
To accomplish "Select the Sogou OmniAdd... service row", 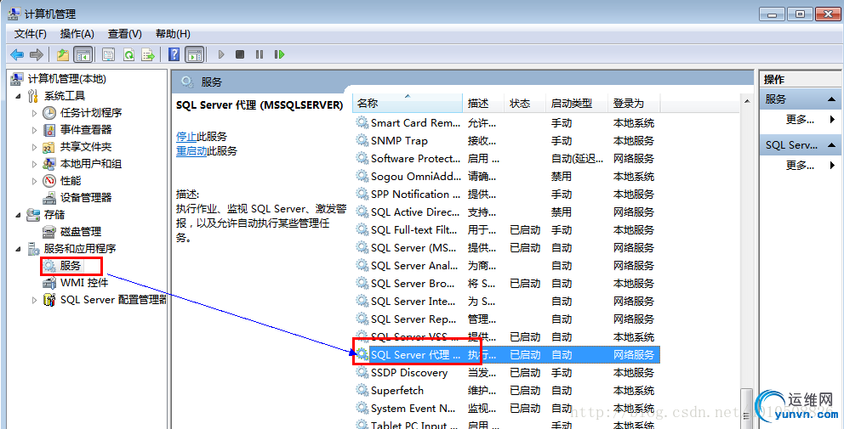I will [506, 177].
